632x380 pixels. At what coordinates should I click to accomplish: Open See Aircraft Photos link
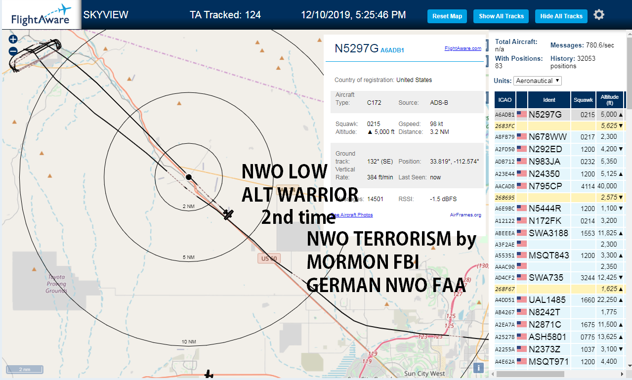pos(352,215)
